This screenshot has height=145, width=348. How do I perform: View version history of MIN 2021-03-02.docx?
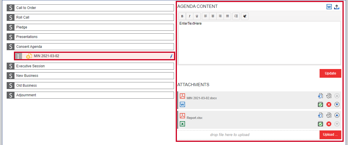329,96
